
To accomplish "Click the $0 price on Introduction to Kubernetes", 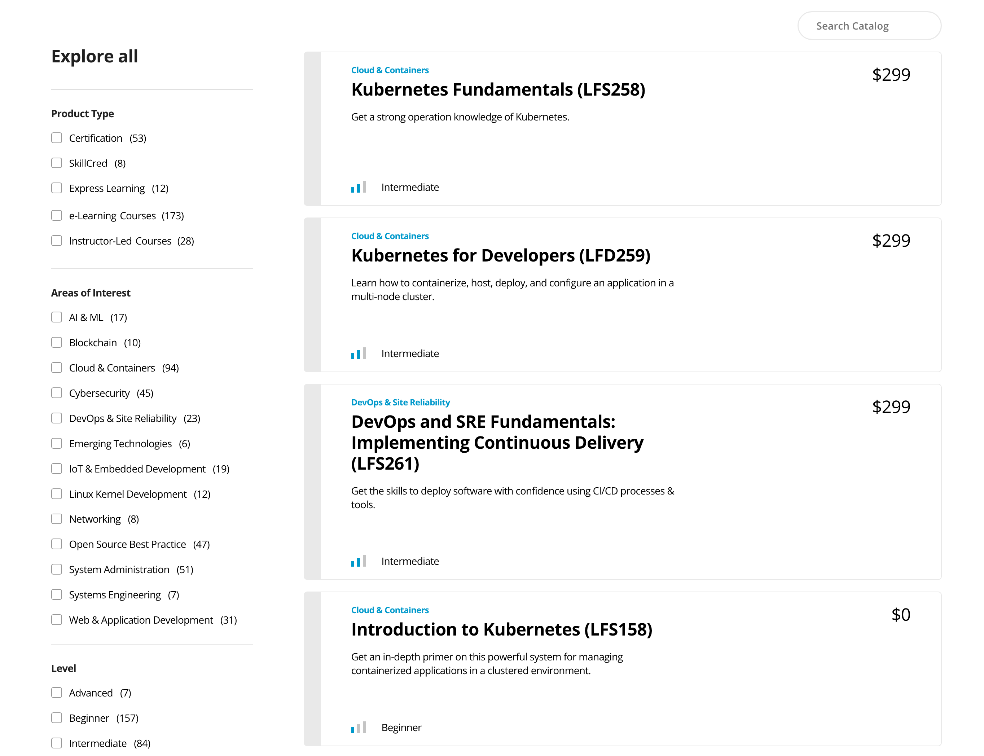I will [x=901, y=615].
